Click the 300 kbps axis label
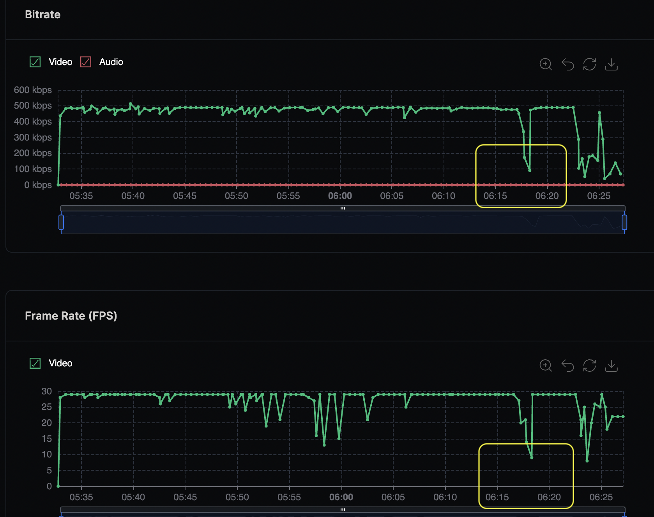Viewport: 654px width, 517px height. pos(33,137)
